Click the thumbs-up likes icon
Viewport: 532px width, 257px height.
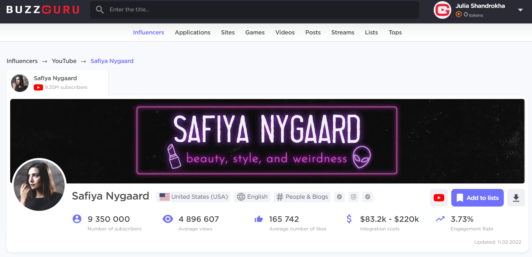point(259,219)
